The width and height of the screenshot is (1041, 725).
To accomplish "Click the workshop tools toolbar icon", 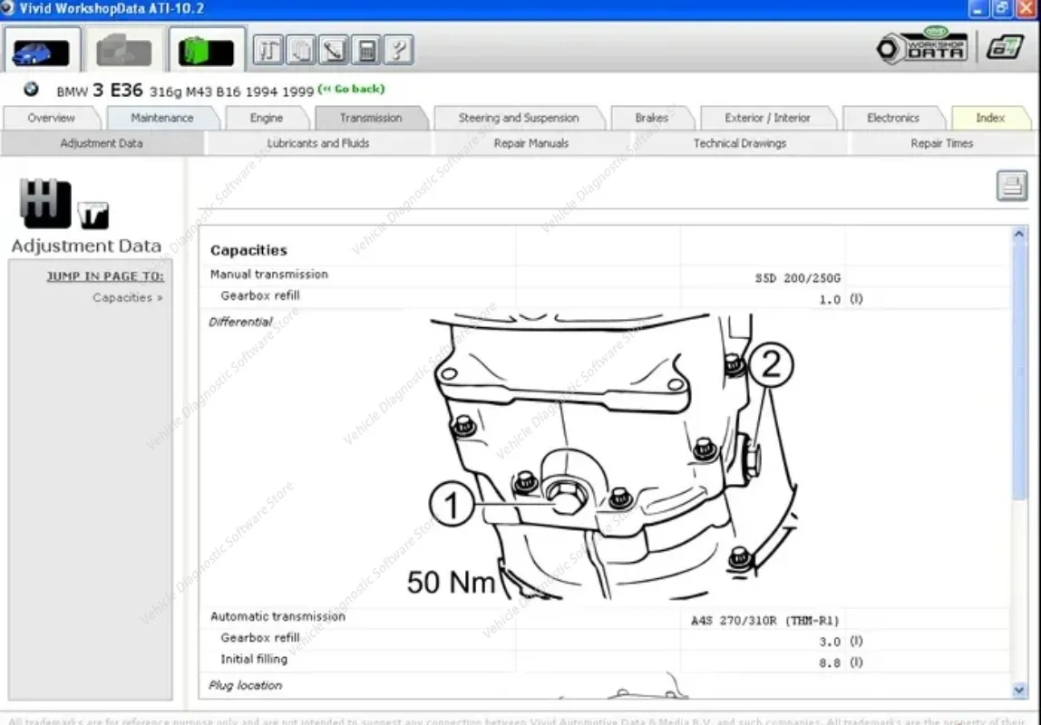I will click(268, 50).
